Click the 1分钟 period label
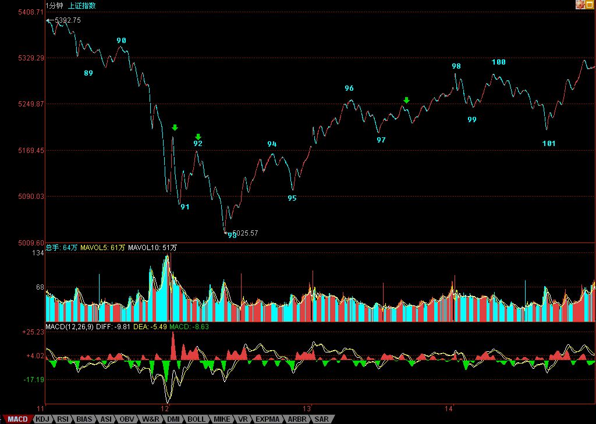Image resolution: width=596 pixels, height=424 pixels. (55, 5)
